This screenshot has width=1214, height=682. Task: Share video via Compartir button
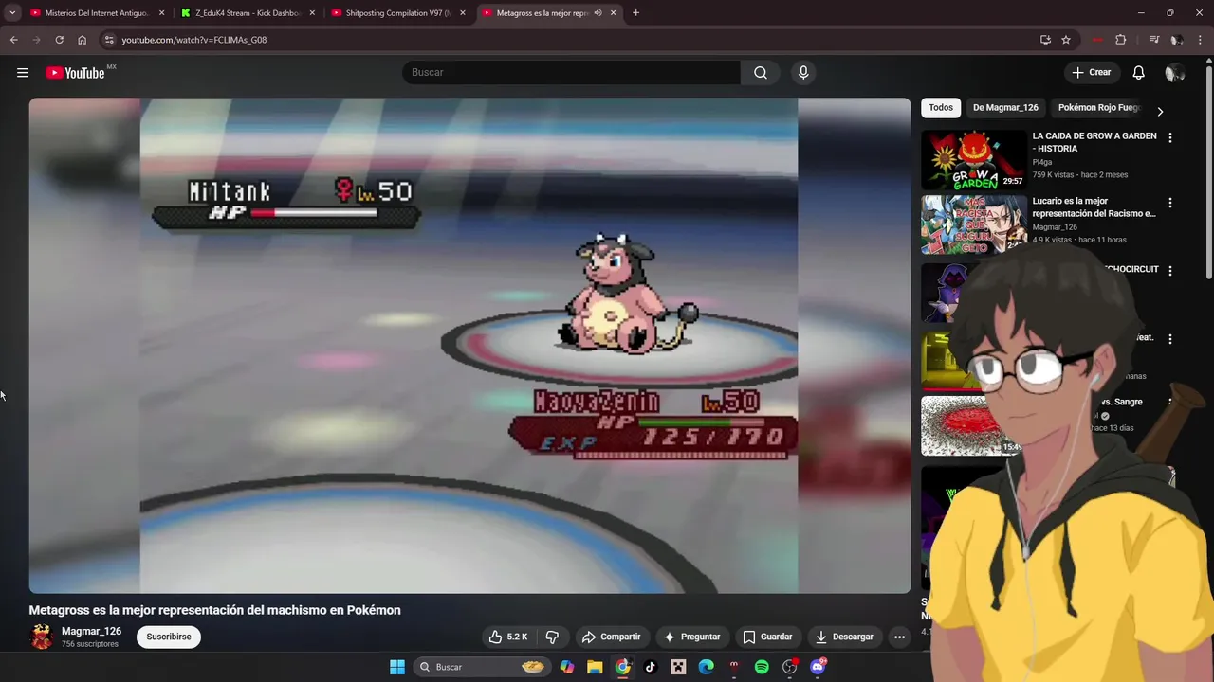(x=611, y=637)
